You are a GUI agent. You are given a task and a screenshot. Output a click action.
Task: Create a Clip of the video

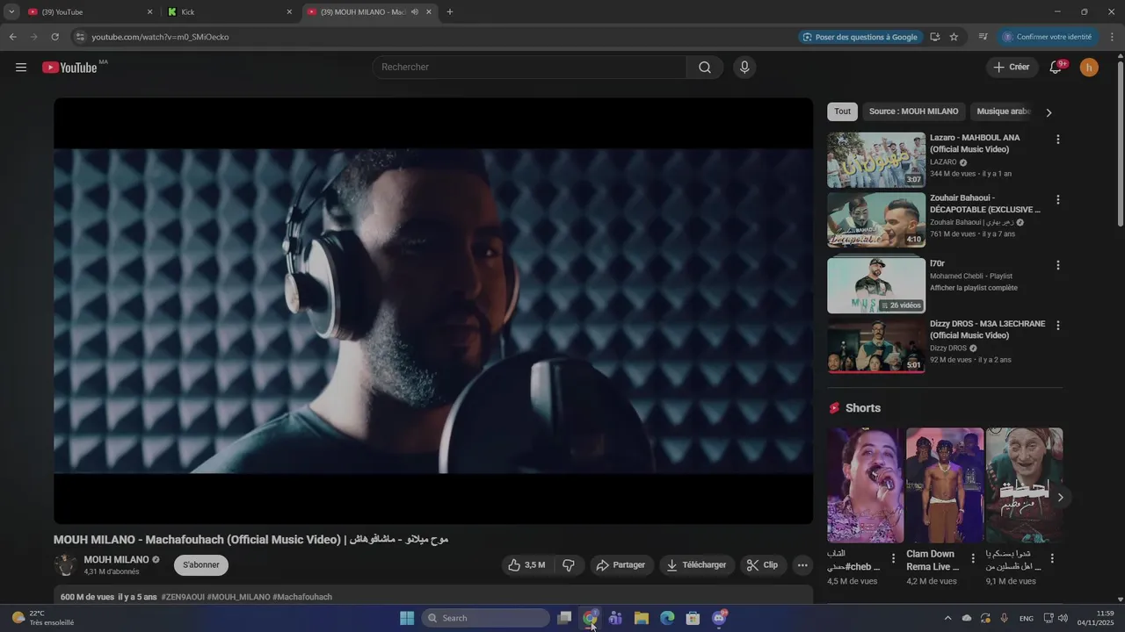pyautogui.click(x=763, y=565)
